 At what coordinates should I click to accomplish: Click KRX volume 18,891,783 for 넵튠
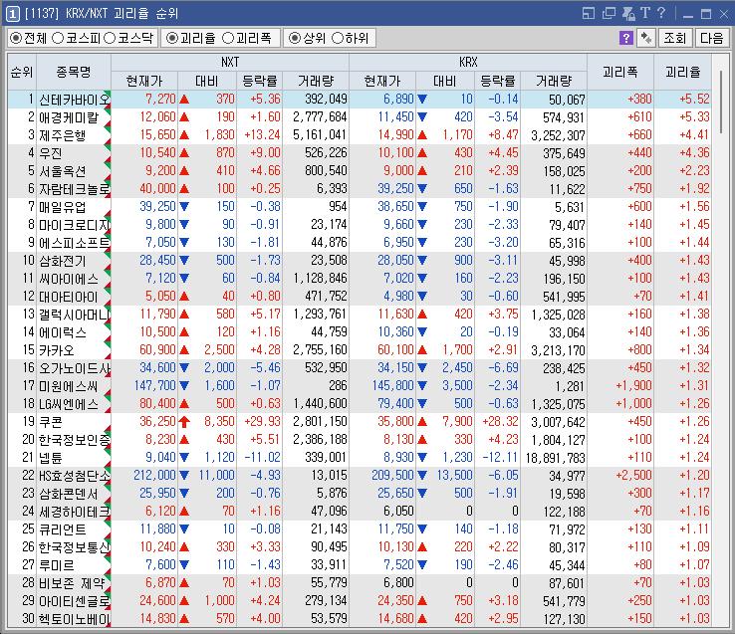pyautogui.click(x=555, y=458)
